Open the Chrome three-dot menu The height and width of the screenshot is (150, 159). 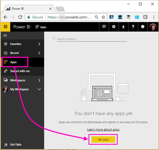click(154, 17)
